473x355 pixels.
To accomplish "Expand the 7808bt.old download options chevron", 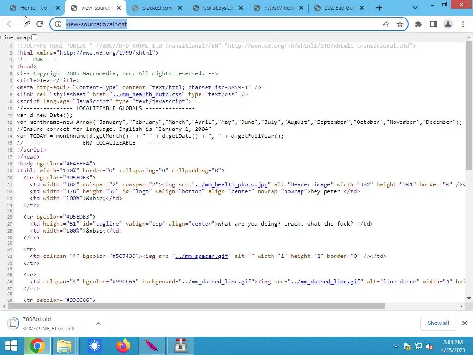I will tap(98, 323).
